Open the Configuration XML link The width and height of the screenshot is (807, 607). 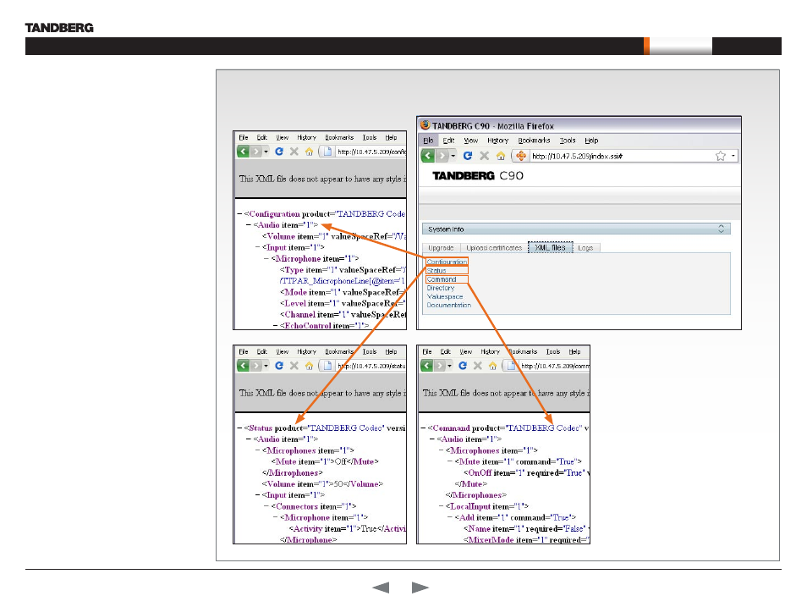pyautogui.click(x=447, y=262)
